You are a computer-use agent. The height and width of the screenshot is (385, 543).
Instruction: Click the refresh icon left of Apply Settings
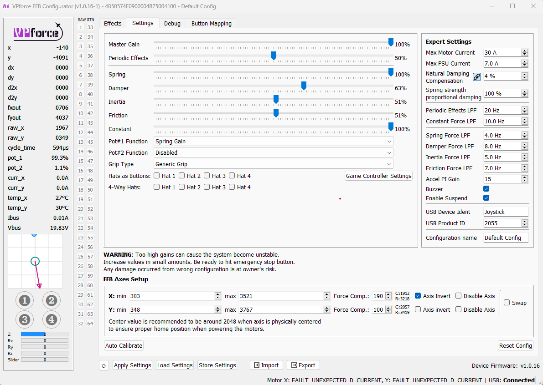coord(104,365)
